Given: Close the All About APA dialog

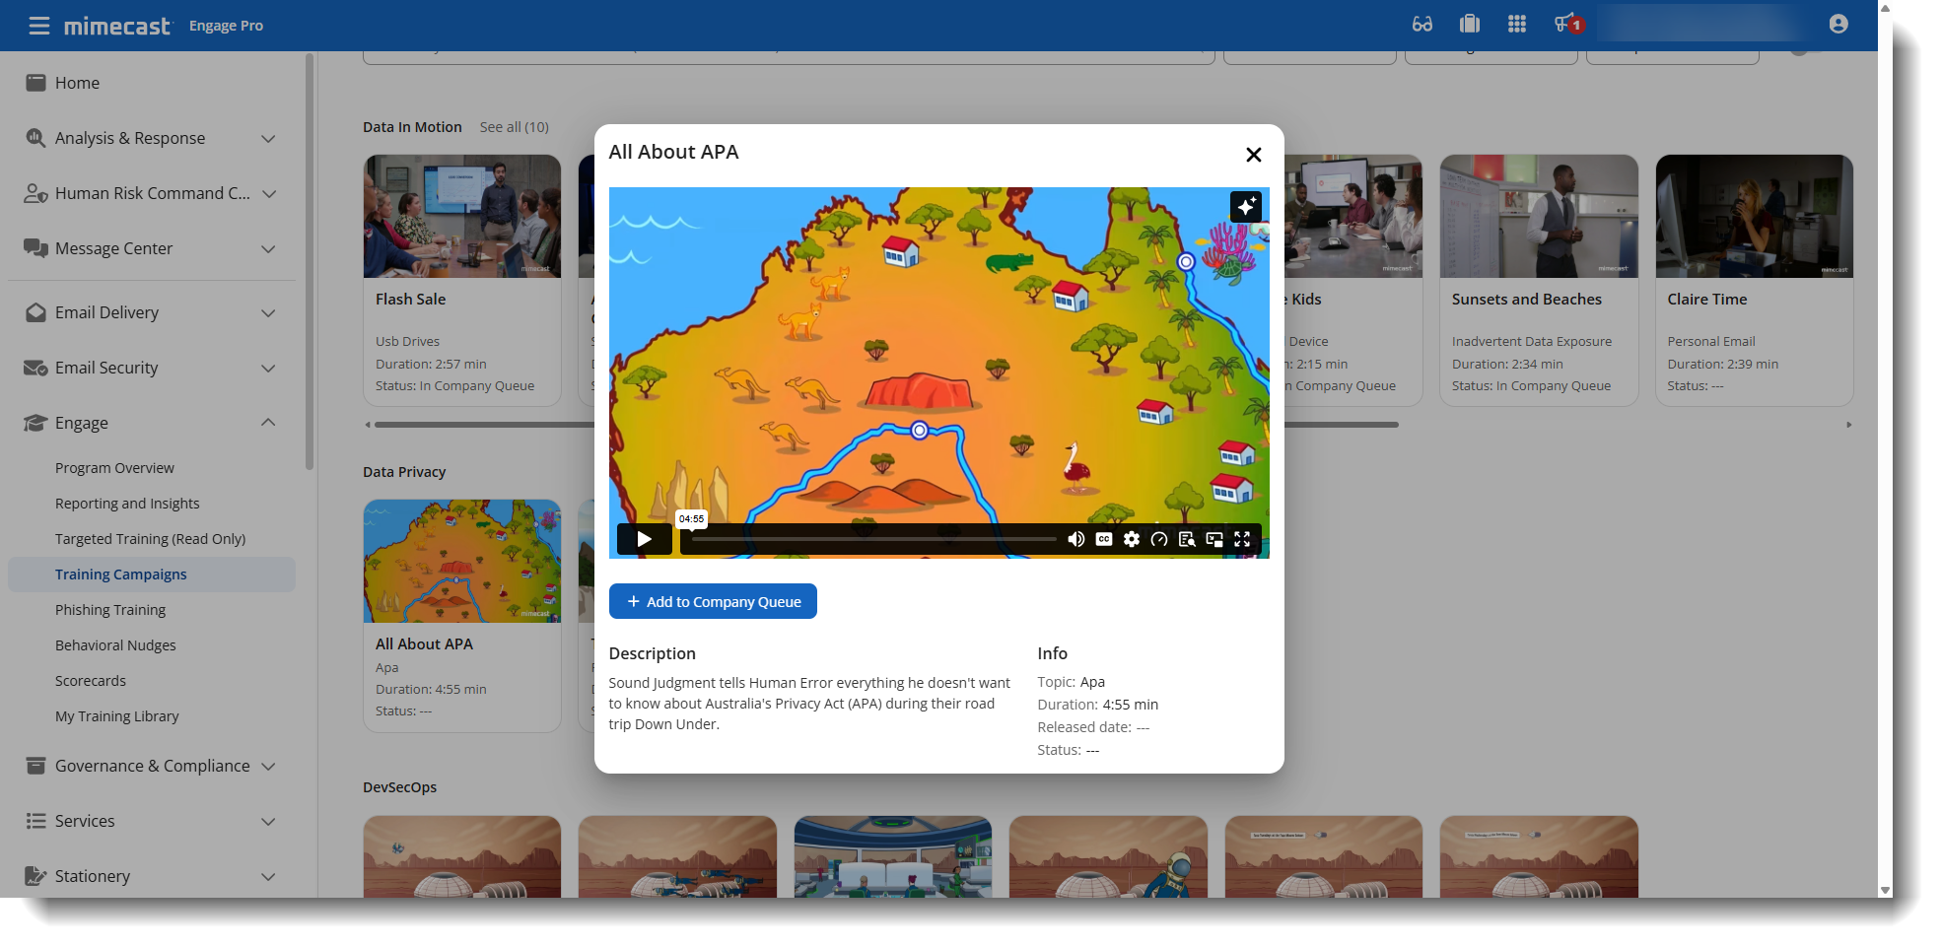Looking at the screenshot, I should (1254, 155).
